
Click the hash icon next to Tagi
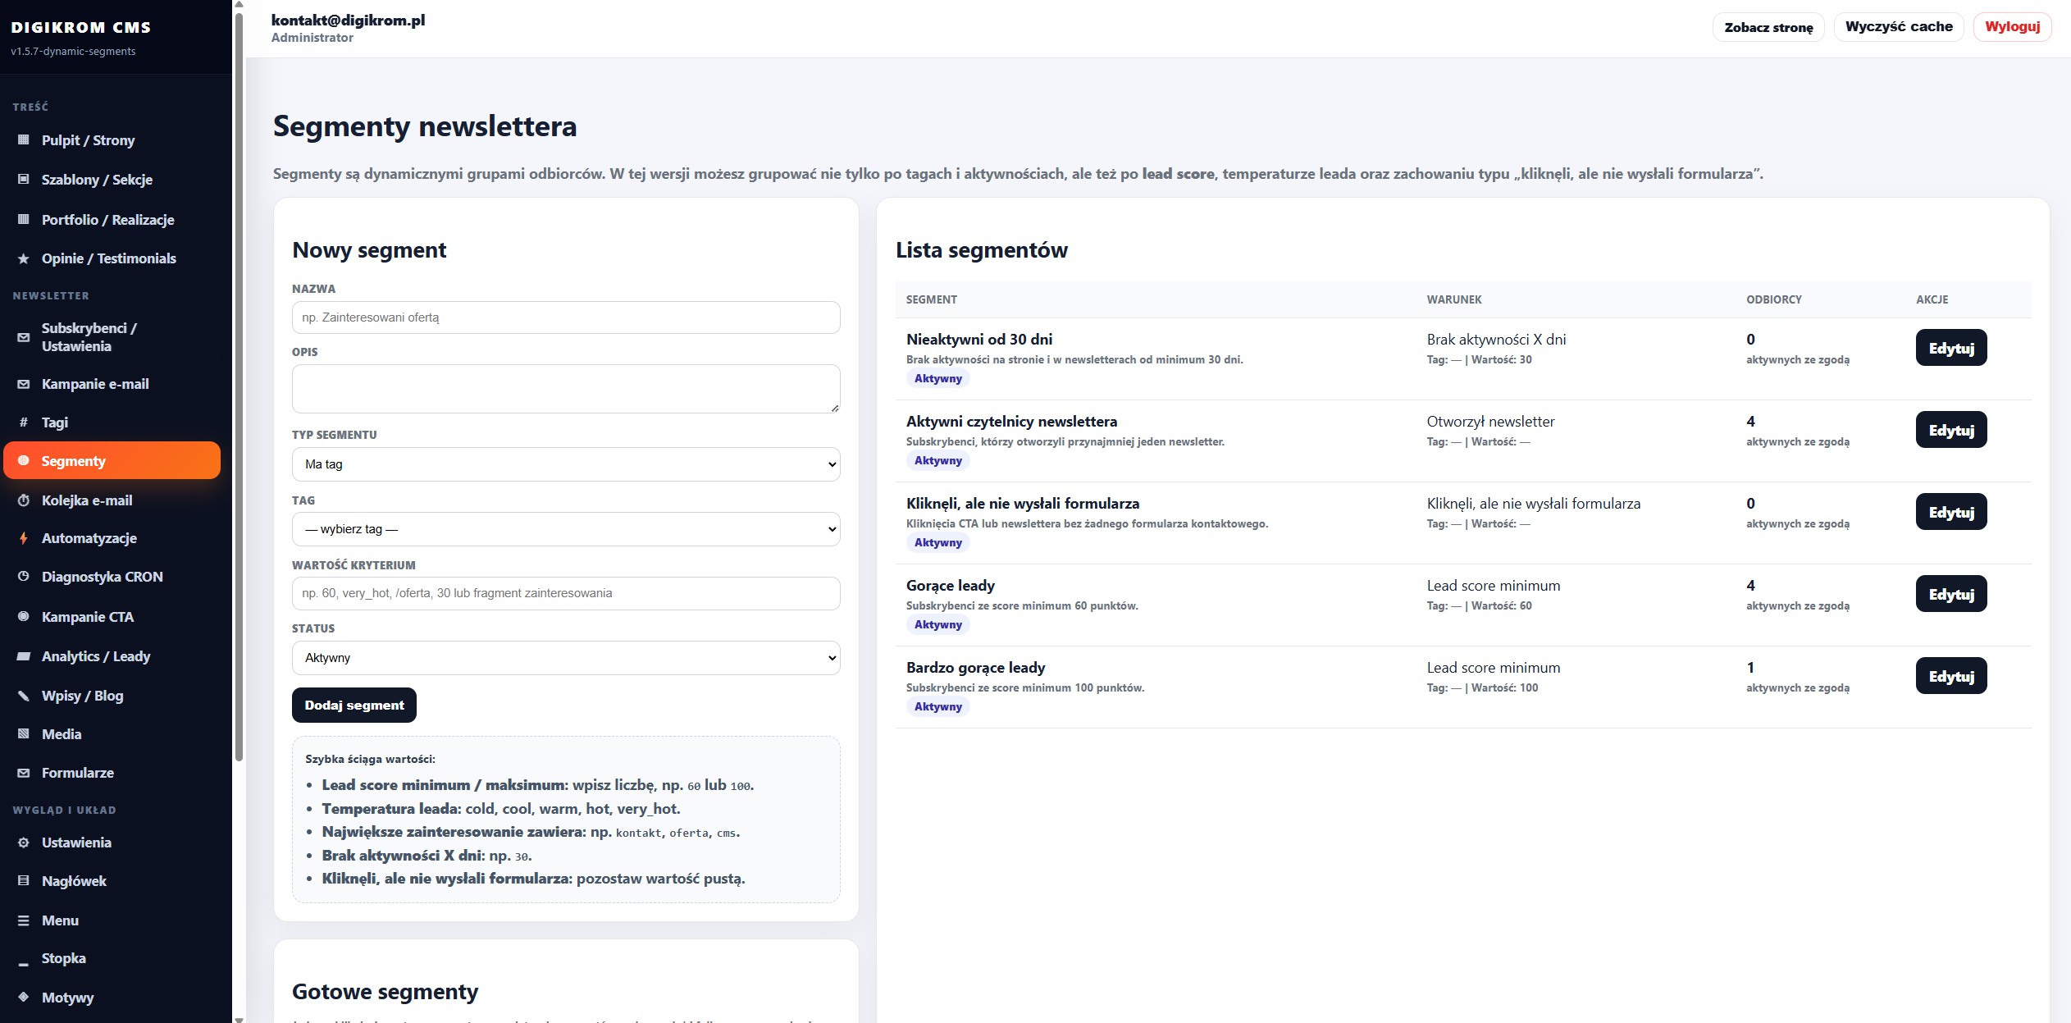click(24, 422)
